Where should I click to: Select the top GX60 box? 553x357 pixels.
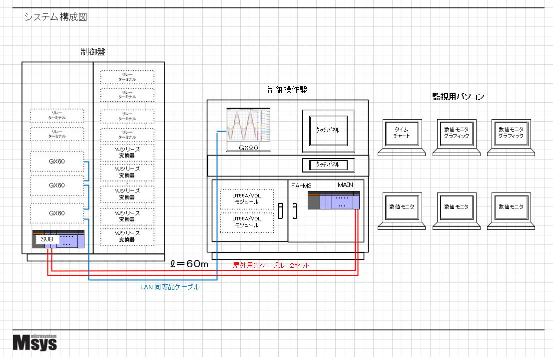coord(57,162)
